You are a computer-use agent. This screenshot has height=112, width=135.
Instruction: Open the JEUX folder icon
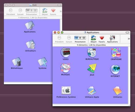pyautogui.click(x=92, y=68)
